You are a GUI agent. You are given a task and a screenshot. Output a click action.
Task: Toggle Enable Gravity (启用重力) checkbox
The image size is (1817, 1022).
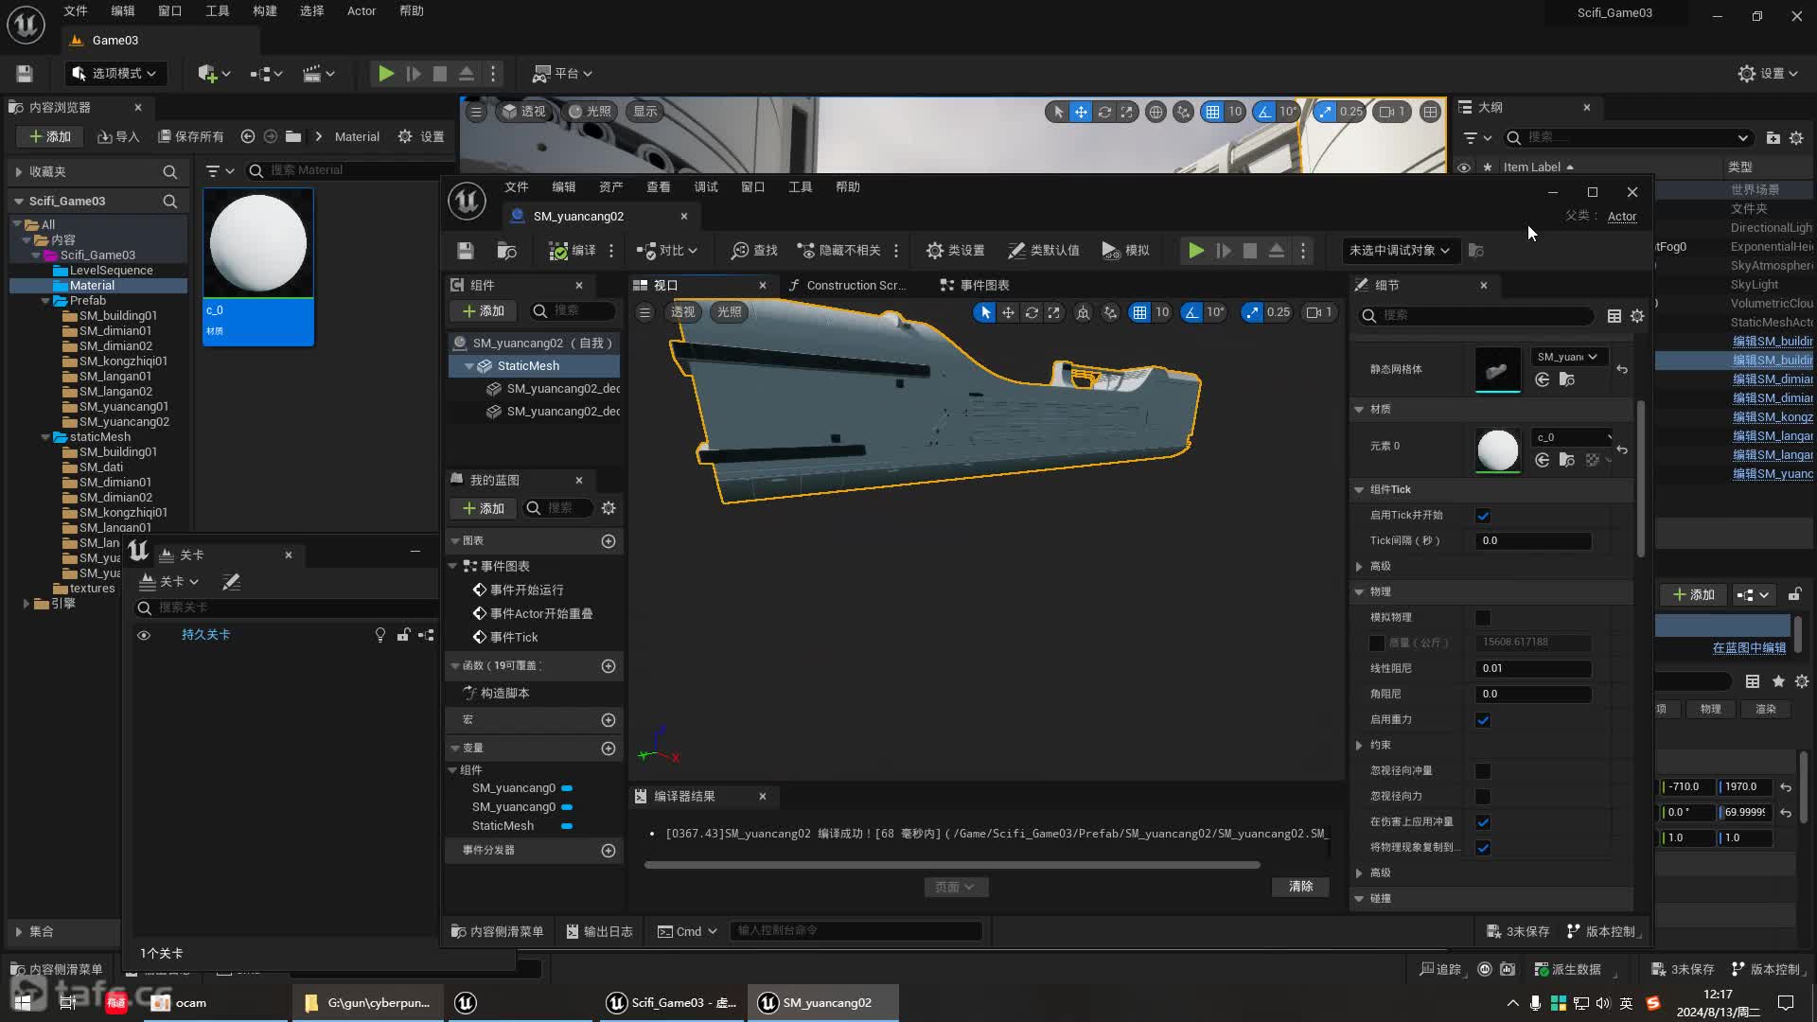pos(1483,720)
